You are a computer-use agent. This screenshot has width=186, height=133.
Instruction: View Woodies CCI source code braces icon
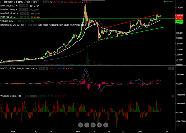32,96
